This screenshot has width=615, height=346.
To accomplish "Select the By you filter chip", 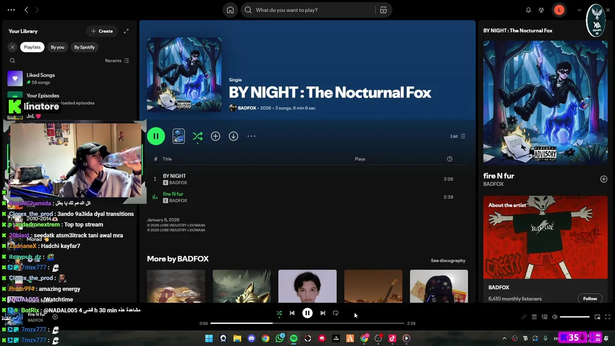I will tap(58, 47).
